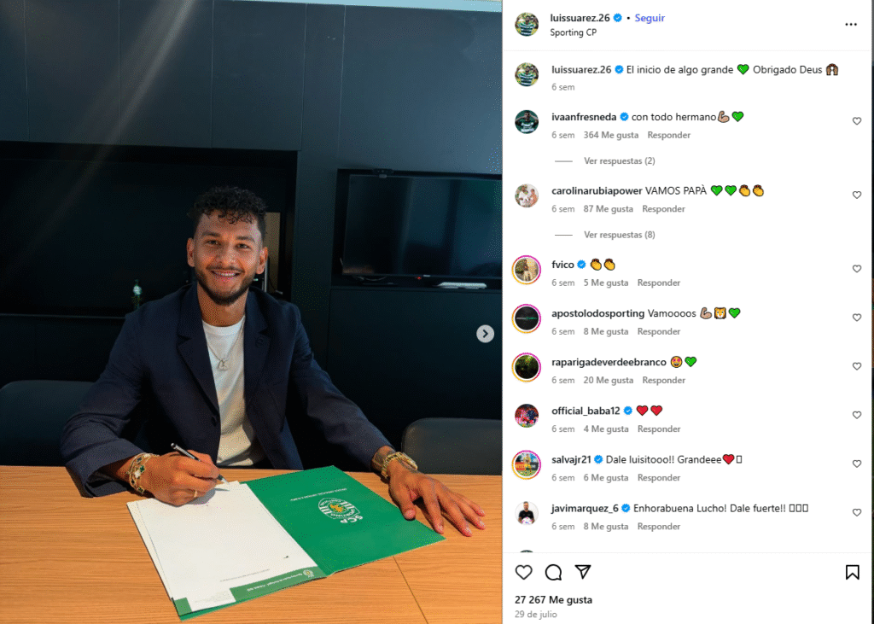Open the comment bubble icon
Viewport: 874px width, 624px height.
[x=553, y=572]
